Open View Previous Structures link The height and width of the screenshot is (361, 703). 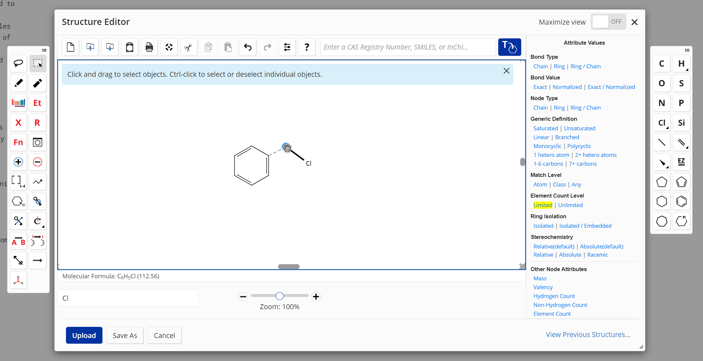tap(588, 334)
